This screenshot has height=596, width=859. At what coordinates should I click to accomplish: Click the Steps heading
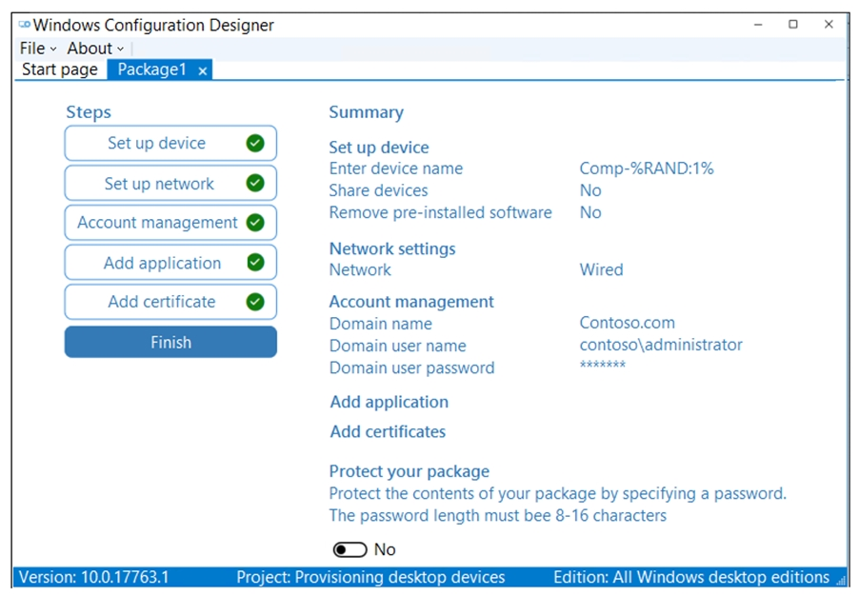pyautogui.click(x=89, y=112)
